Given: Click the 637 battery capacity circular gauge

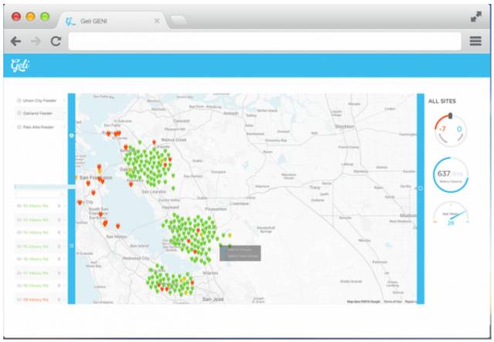Looking at the screenshot, I should tap(450, 174).
